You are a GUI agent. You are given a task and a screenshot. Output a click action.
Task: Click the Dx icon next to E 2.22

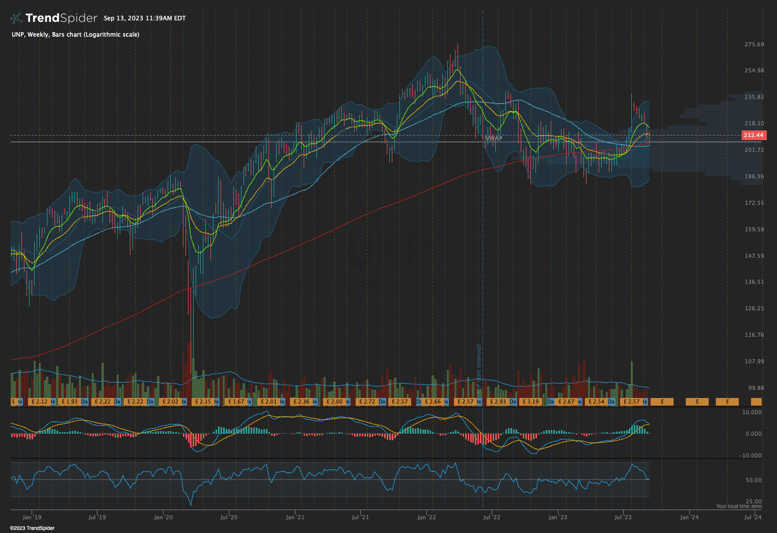point(117,401)
